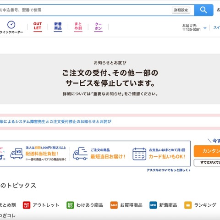Screen dimensions: 220x220
Task: Click the green わけあり badge icon
Action: pyautogui.click(x=70, y=205)
